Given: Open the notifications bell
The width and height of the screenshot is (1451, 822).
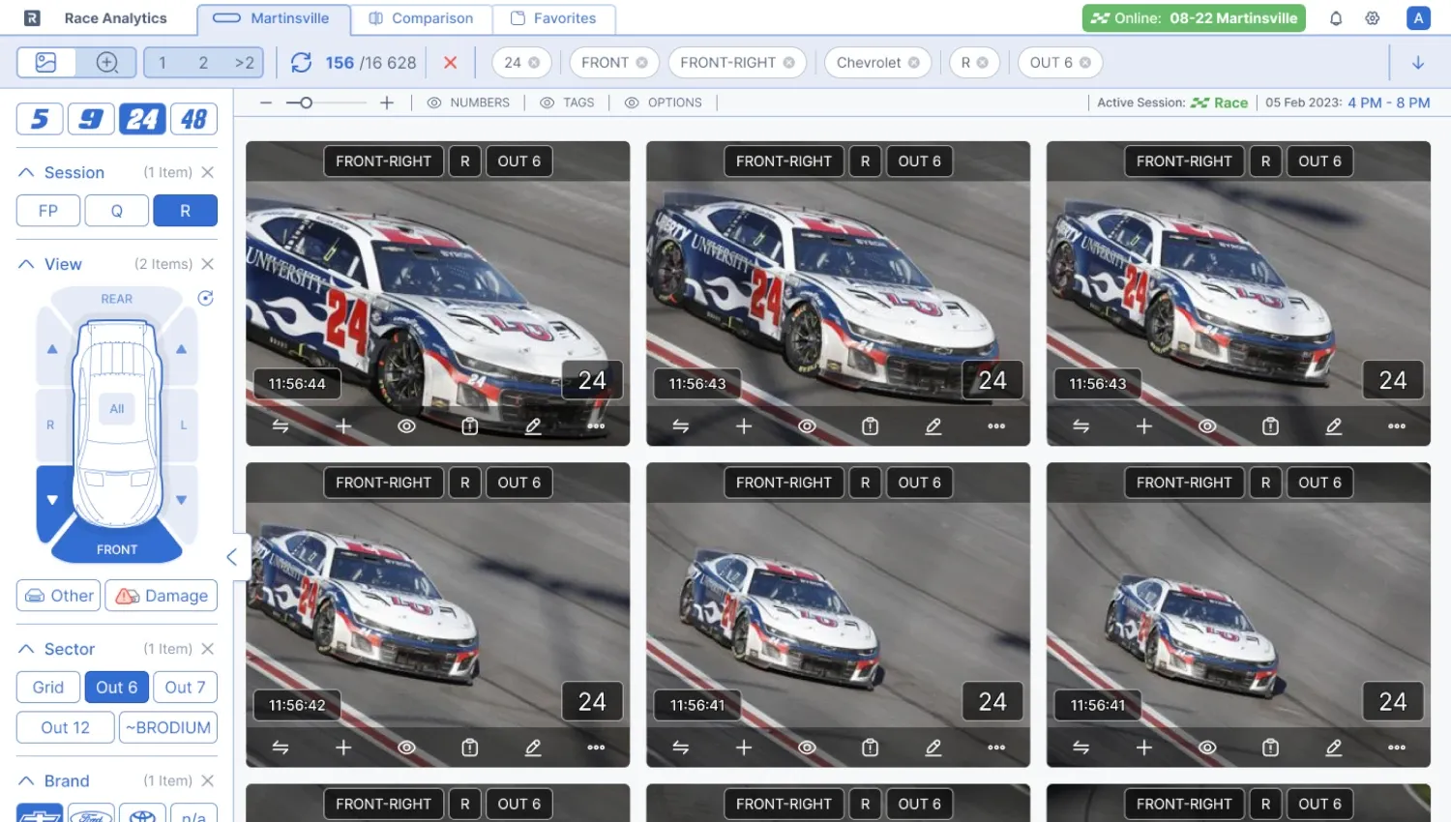Looking at the screenshot, I should (1336, 18).
